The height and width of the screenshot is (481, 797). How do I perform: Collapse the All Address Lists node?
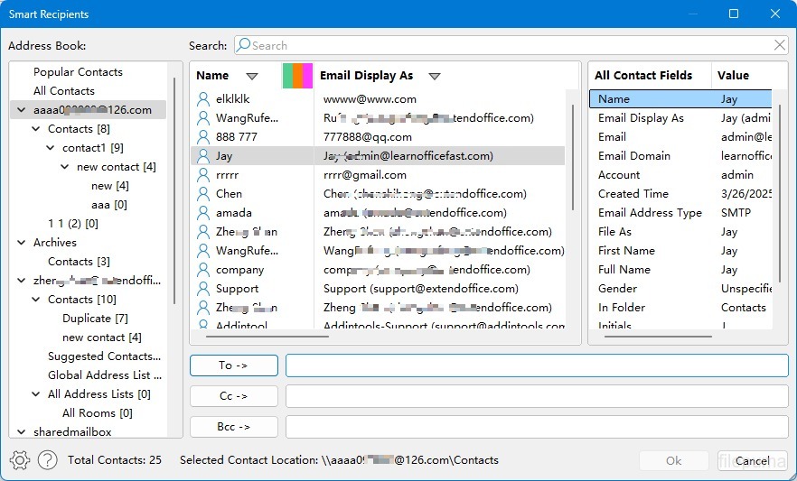(x=36, y=394)
